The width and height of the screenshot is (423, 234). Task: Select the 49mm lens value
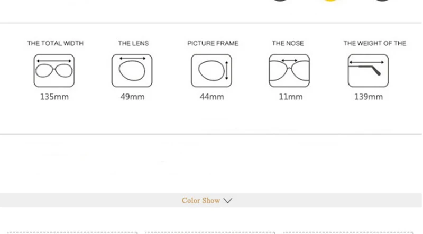(x=132, y=97)
